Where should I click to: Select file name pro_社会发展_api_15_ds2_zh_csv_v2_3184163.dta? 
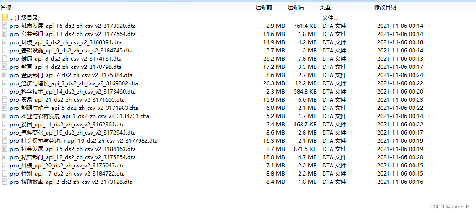tap(72, 149)
